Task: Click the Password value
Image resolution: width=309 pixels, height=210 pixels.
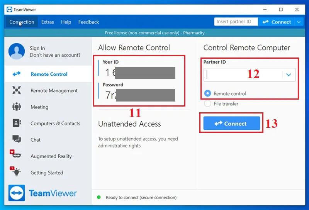Action: tap(140, 95)
